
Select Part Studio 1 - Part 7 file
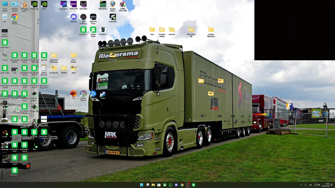click(24, 109)
